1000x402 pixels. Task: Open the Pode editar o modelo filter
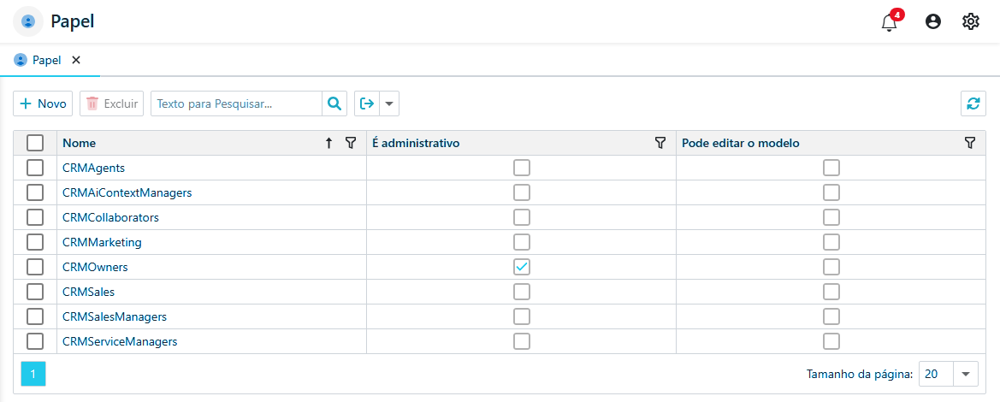[x=970, y=143]
